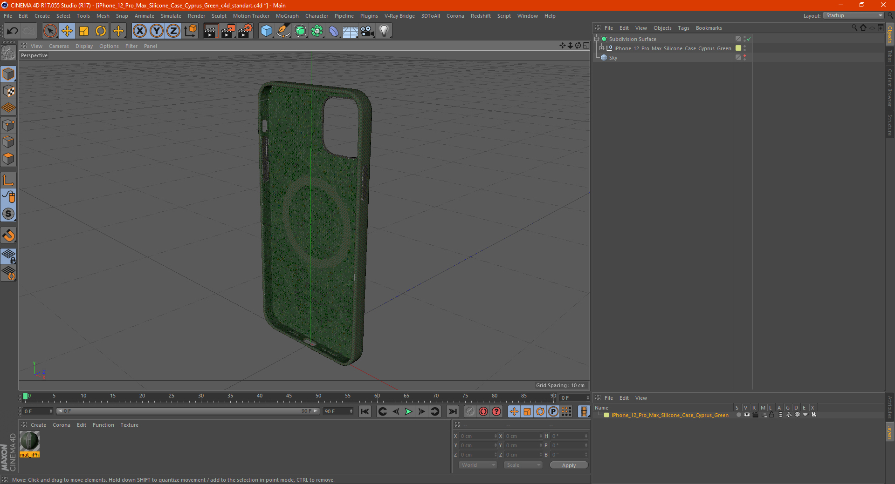Select the Scale tool
This screenshot has height=484, width=895.
tap(84, 31)
